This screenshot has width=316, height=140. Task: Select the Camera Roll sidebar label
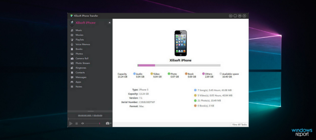point(82,58)
